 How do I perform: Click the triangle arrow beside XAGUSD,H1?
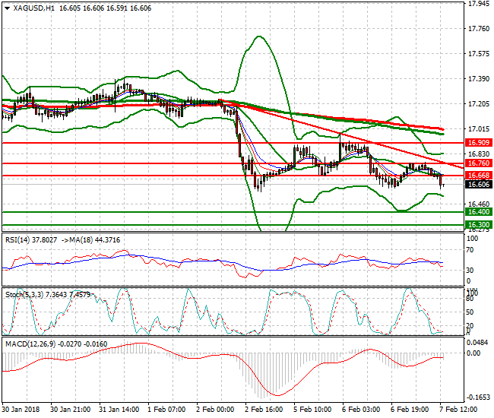[8, 8]
